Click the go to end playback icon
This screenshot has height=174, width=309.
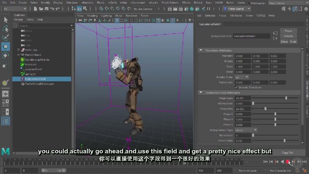click(304, 162)
